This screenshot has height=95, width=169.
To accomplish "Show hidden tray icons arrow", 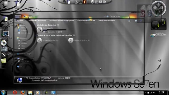I will point(145,93).
